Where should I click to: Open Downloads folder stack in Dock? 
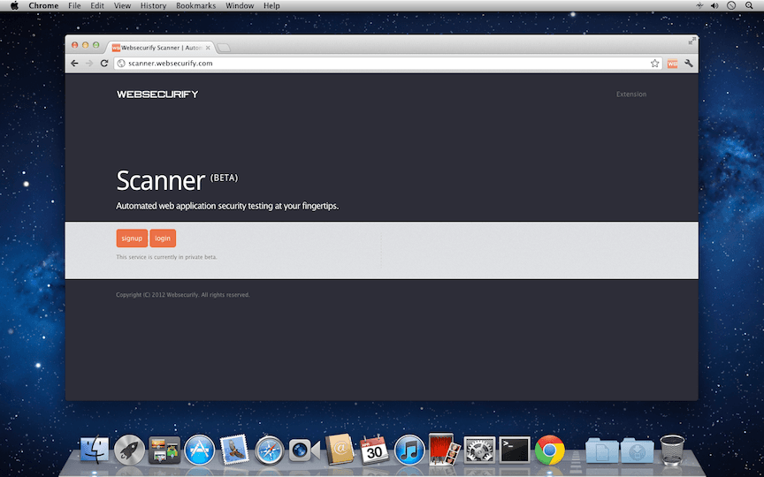pyautogui.click(x=637, y=450)
